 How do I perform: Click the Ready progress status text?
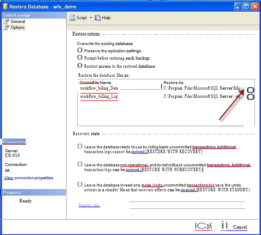tap(25, 201)
